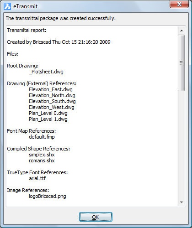Click the empty scrollbar track below the thumb
This screenshot has height=228, width=192.
(x=181, y=145)
